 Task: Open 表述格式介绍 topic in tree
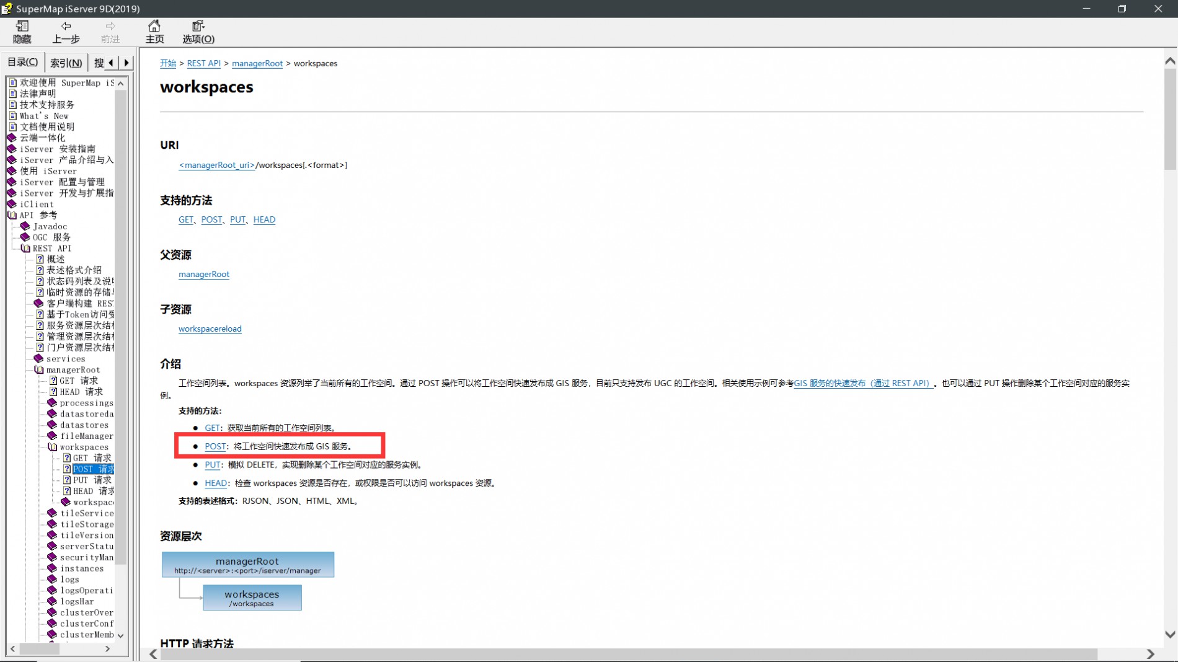click(x=74, y=270)
